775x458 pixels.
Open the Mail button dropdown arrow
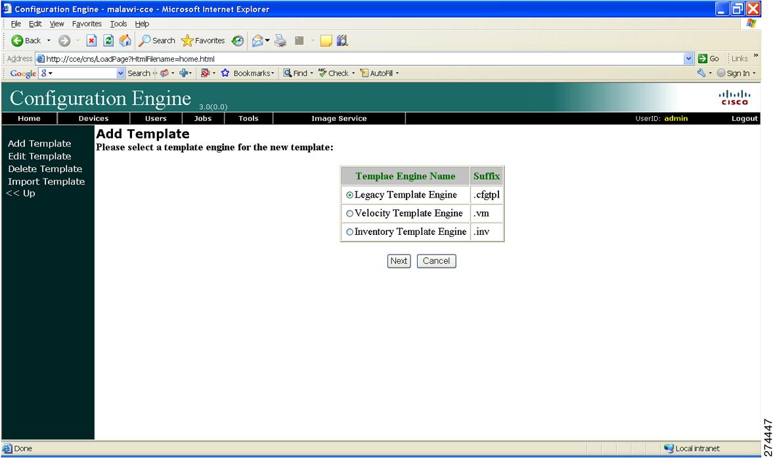coord(267,41)
